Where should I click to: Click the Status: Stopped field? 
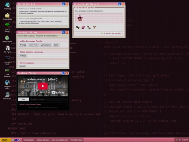(49, 99)
